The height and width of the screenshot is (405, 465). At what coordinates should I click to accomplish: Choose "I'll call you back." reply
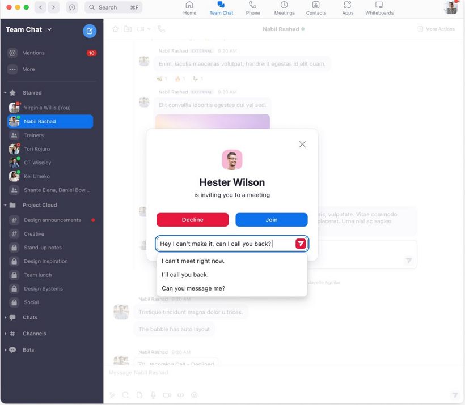pyautogui.click(x=232, y=275)
